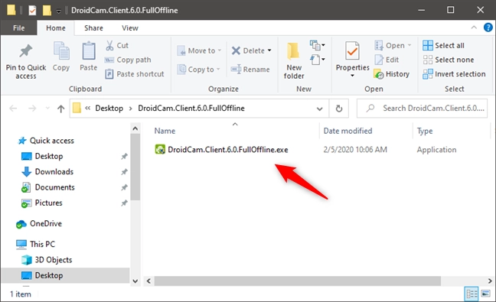Refresh the folder view
The height and width of the screenshot is (302, 496).
[x=339, y=109]
